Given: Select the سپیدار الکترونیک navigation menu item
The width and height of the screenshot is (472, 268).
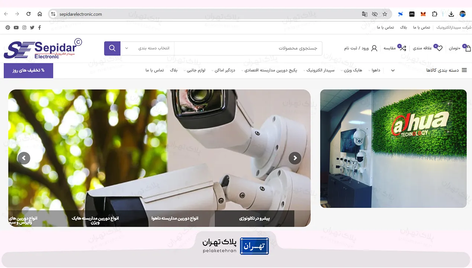Looking at the screenshot, I should [320, 70].
